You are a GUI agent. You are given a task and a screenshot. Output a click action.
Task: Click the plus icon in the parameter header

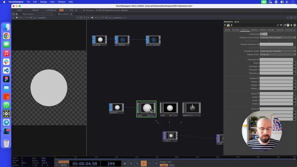click(x=291, y=25)
